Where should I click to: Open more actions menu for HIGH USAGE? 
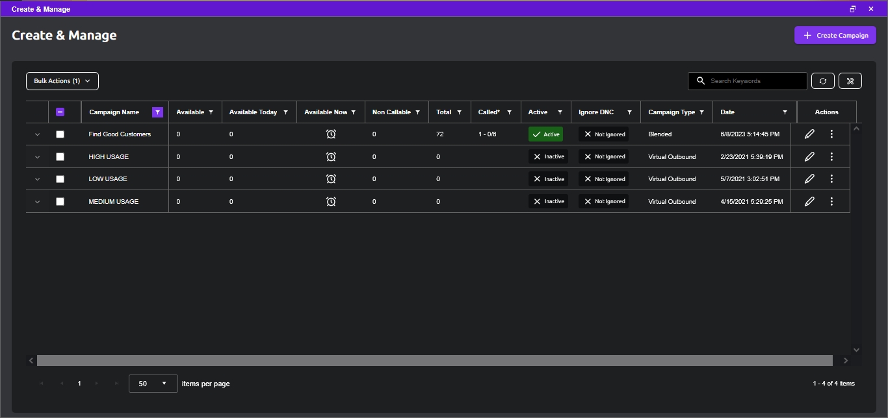pos(831,156)
